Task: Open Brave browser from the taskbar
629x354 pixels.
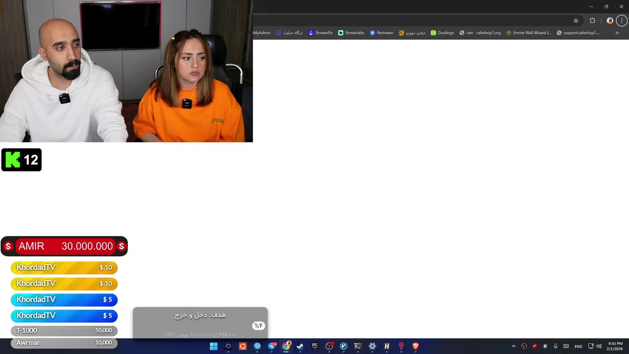Action: point(416,346)
